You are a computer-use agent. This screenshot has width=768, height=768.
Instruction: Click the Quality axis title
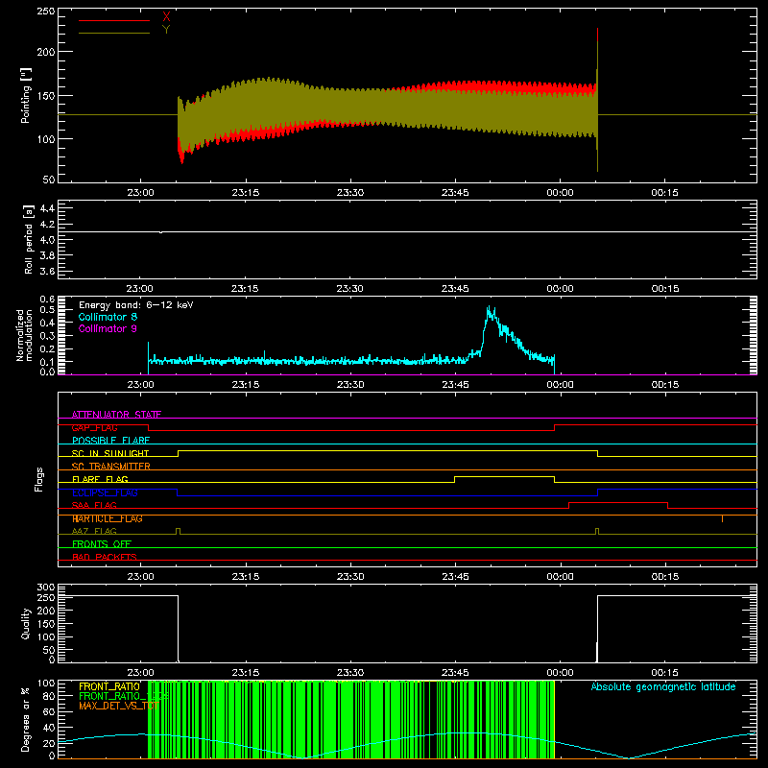26,623
